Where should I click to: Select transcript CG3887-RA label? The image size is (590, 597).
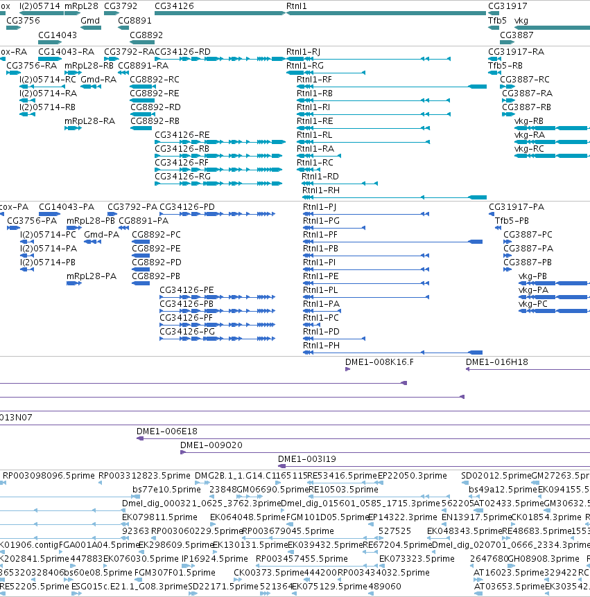527,93
